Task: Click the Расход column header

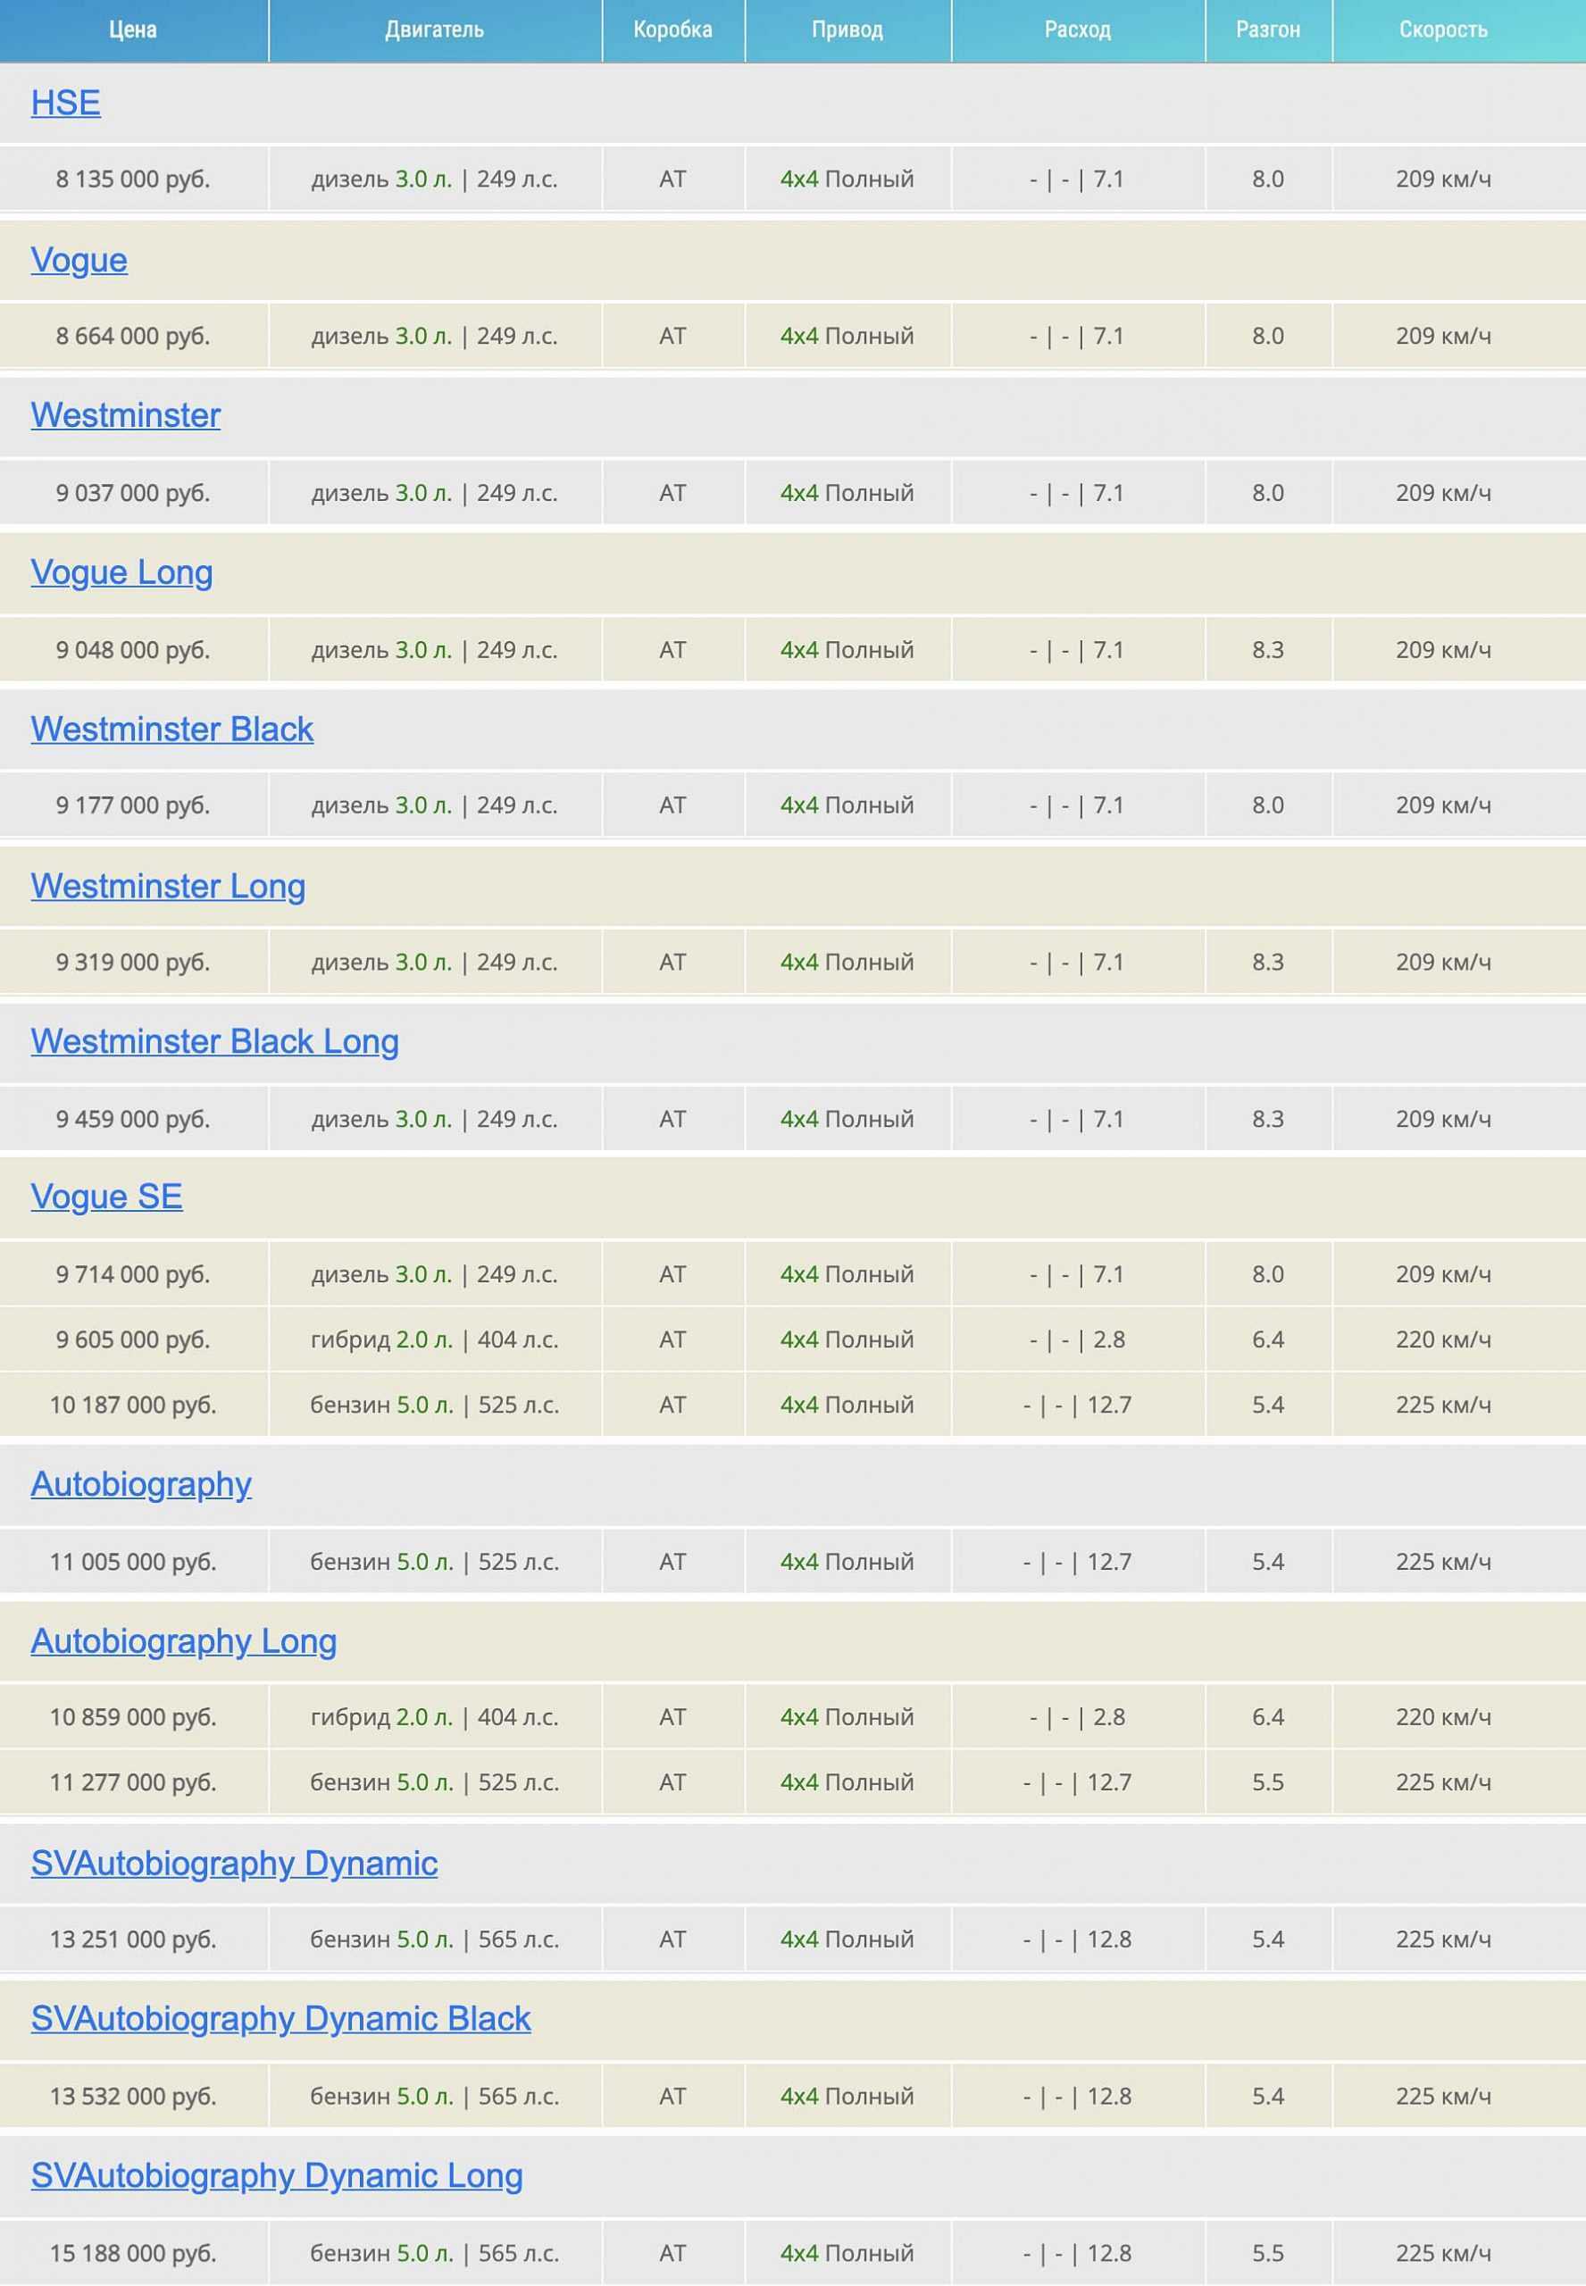Action: tap(1077, 29)
